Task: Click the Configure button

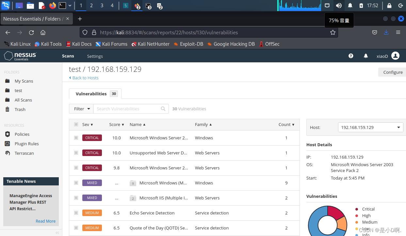Action: click(x=393, y=72)
